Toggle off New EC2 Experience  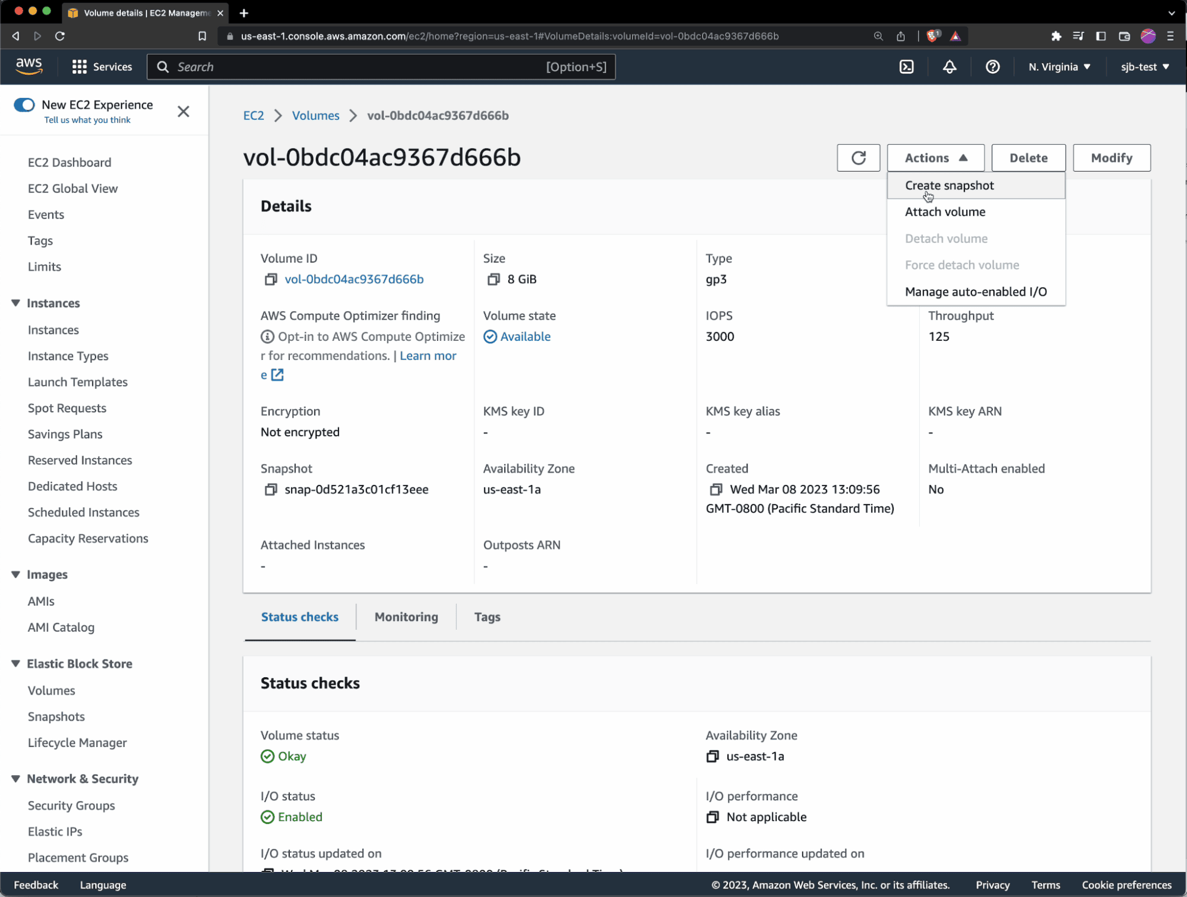click(24, 104)
